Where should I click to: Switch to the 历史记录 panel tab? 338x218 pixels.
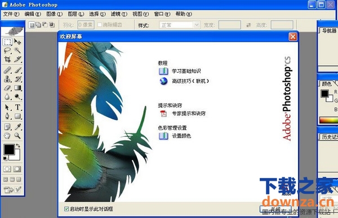(x=329, y=137)
